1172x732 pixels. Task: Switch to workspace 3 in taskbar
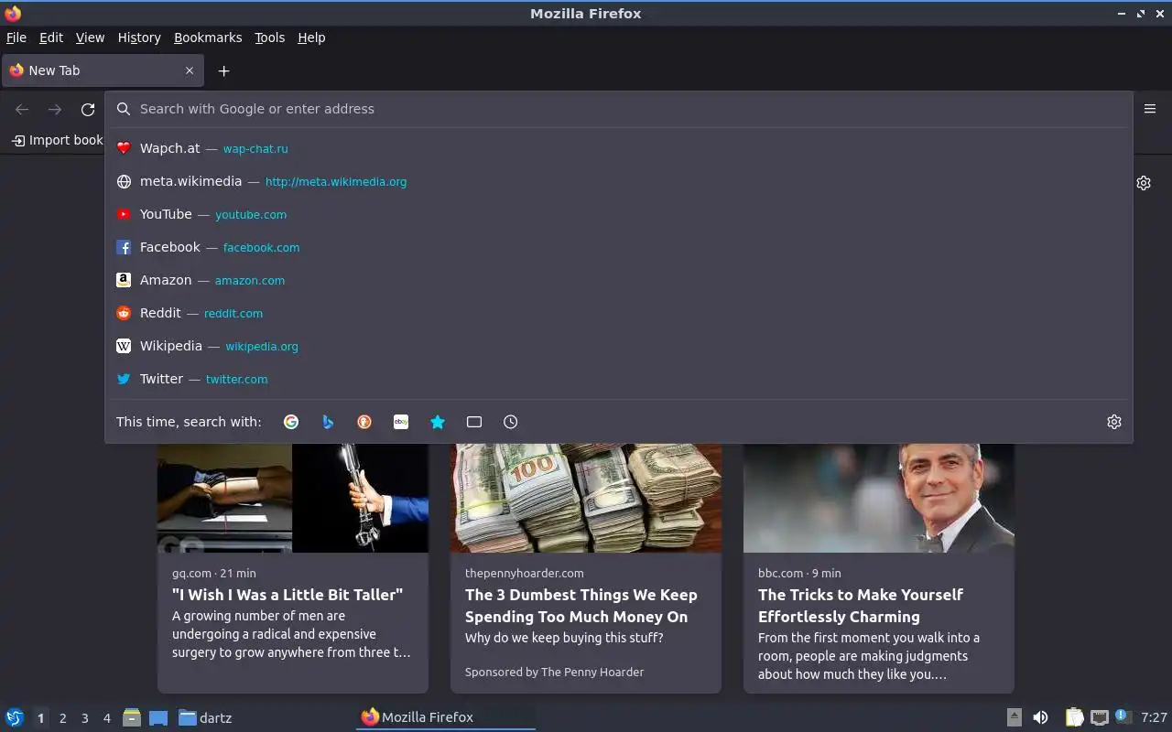pyautogui.click(x=84, y=718)
